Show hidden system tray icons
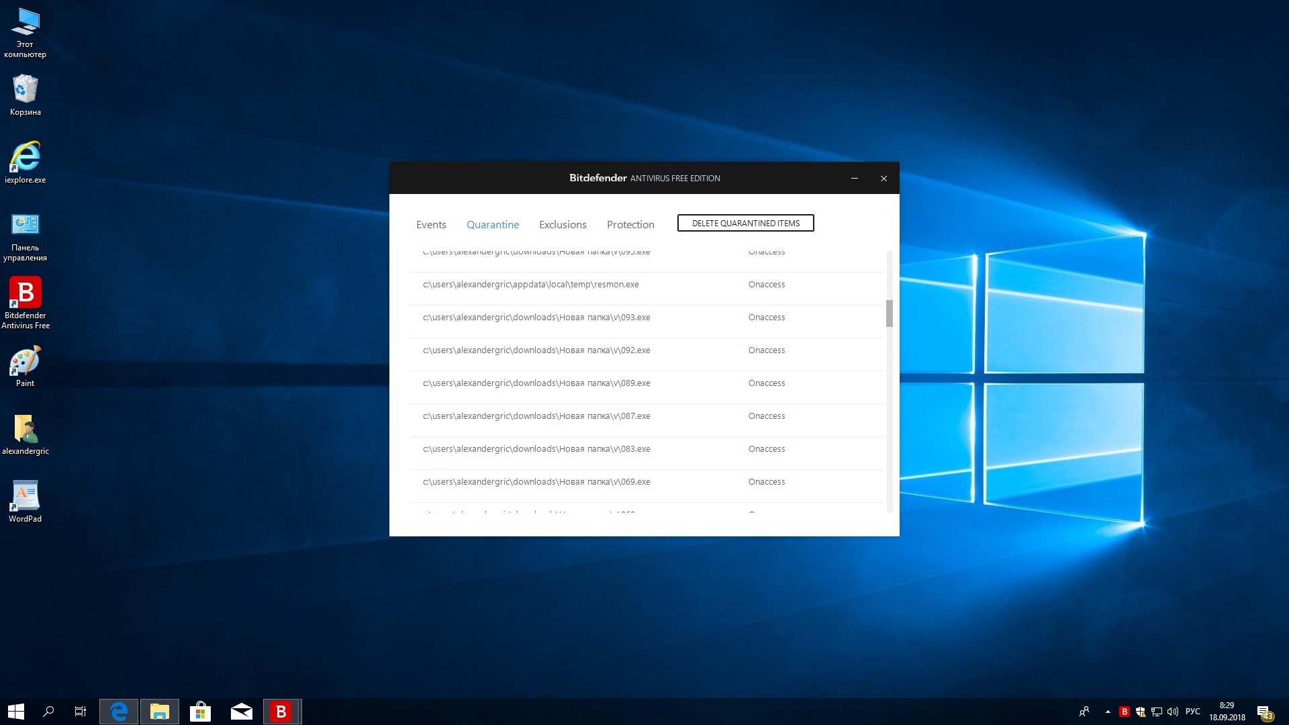 1108,712
